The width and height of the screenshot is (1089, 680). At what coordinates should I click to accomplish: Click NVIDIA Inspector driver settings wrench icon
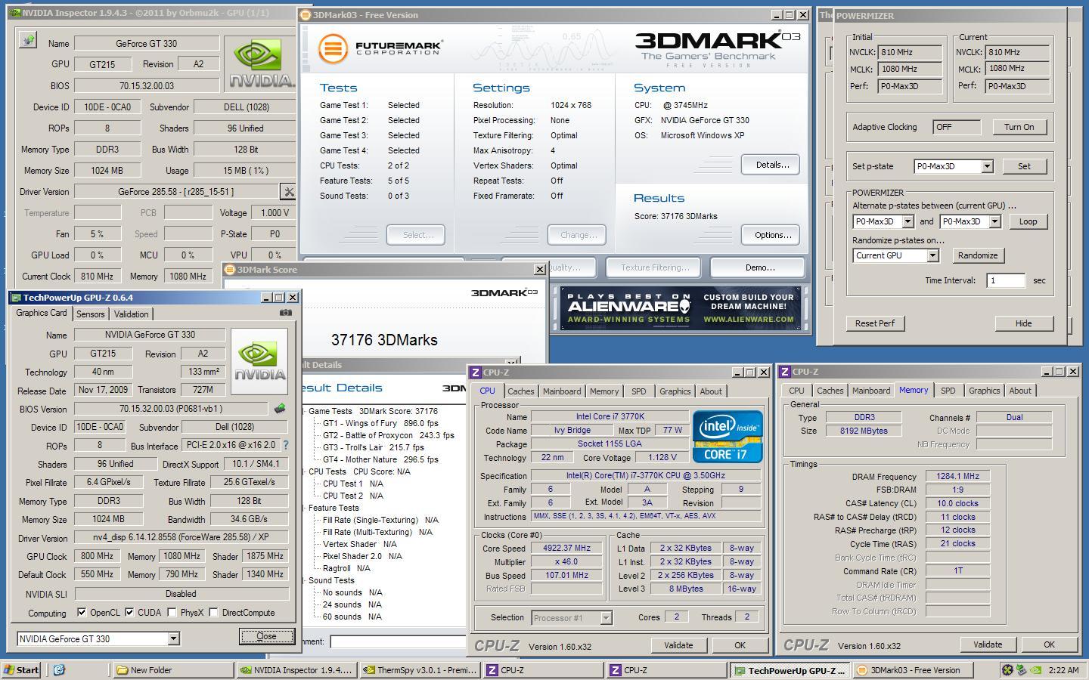point(288,192)
